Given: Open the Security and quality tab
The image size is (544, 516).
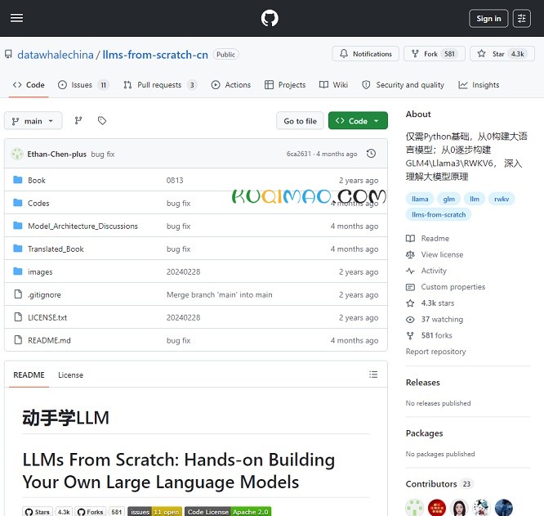Looking at the screenshot, I should (403, 85).
